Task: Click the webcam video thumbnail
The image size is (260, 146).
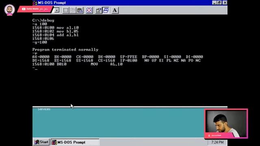Action: (226, 123)
